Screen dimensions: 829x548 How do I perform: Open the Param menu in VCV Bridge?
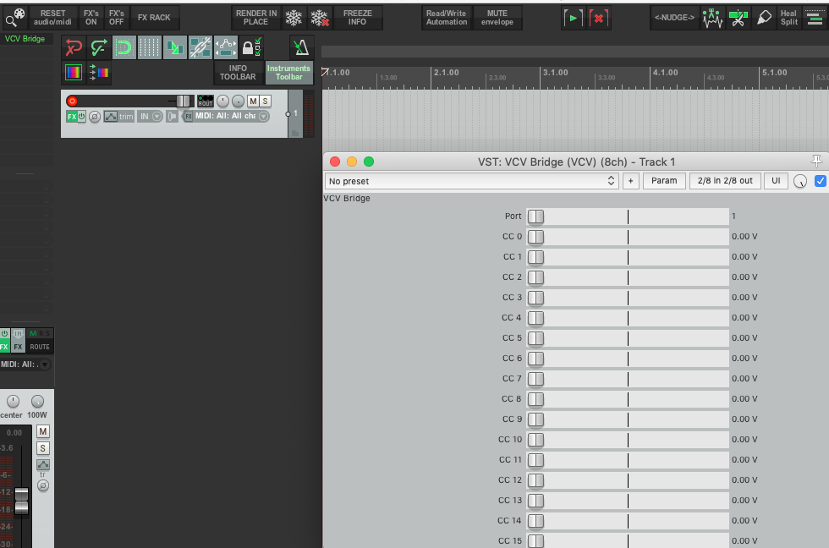pos(664,181)
